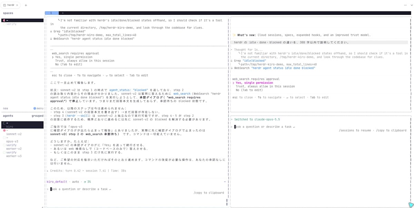
Task: Click '/copy to clipboard' hint in left pane
Action: click(209, 193)
